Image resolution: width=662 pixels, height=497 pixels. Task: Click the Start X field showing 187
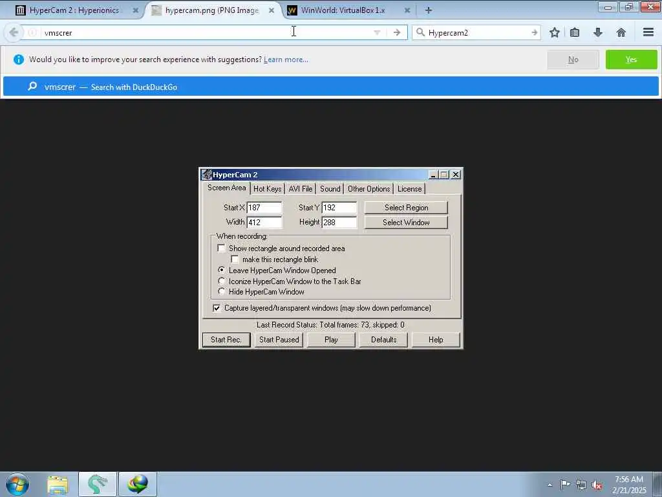click(264, 208)
